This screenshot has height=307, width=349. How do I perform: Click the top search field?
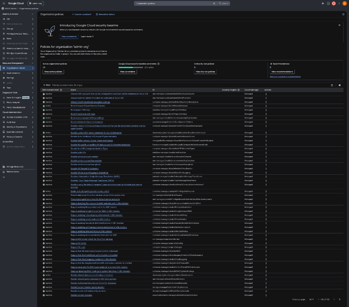pos(173,3)
